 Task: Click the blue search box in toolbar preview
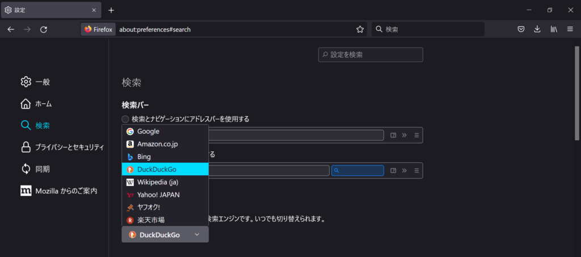point(357,170)
